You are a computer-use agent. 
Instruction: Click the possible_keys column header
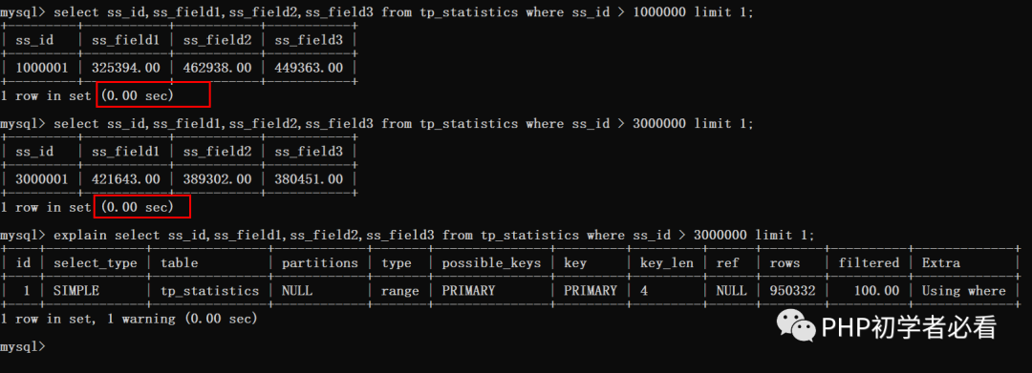(492, 262)
